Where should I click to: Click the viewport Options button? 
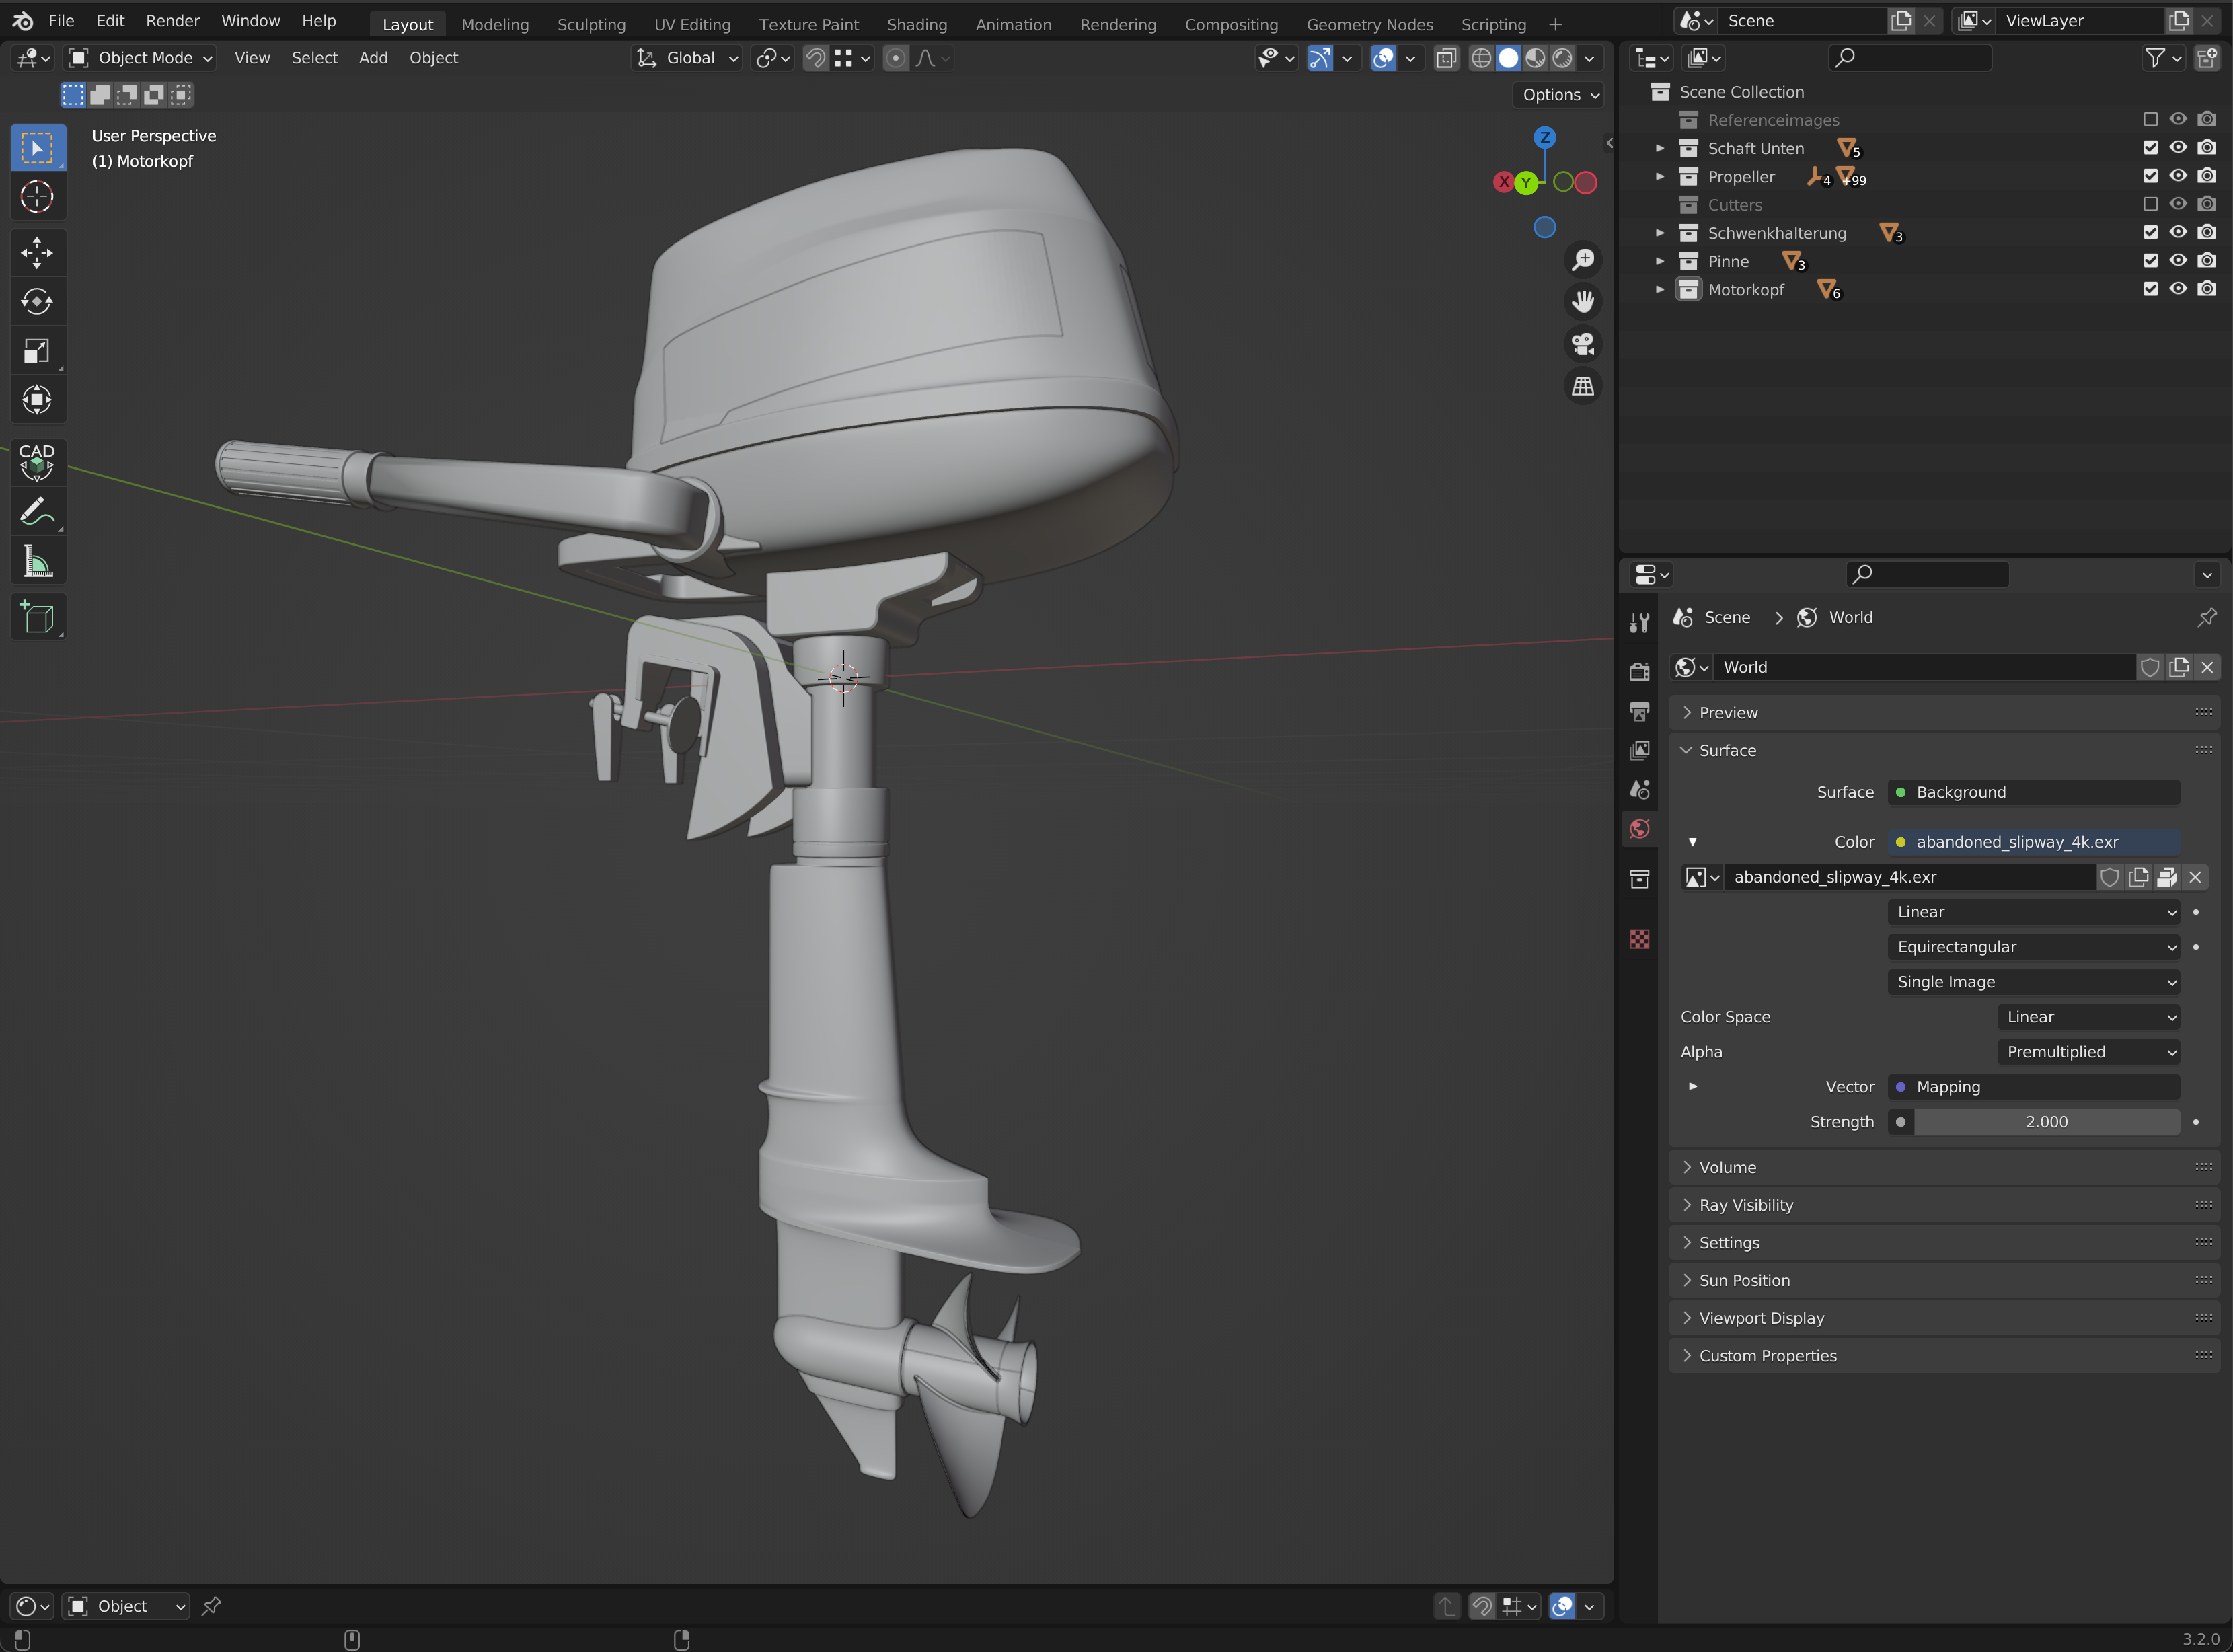pyautogui.click(x=1559, y=95)
